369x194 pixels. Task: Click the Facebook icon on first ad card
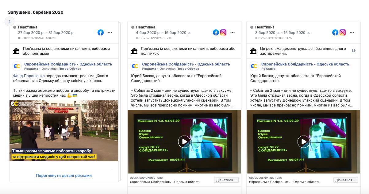pyautogui.click(x=101, y=32)
